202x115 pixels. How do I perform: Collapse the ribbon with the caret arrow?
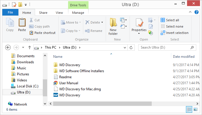click(x=190, y=12)
